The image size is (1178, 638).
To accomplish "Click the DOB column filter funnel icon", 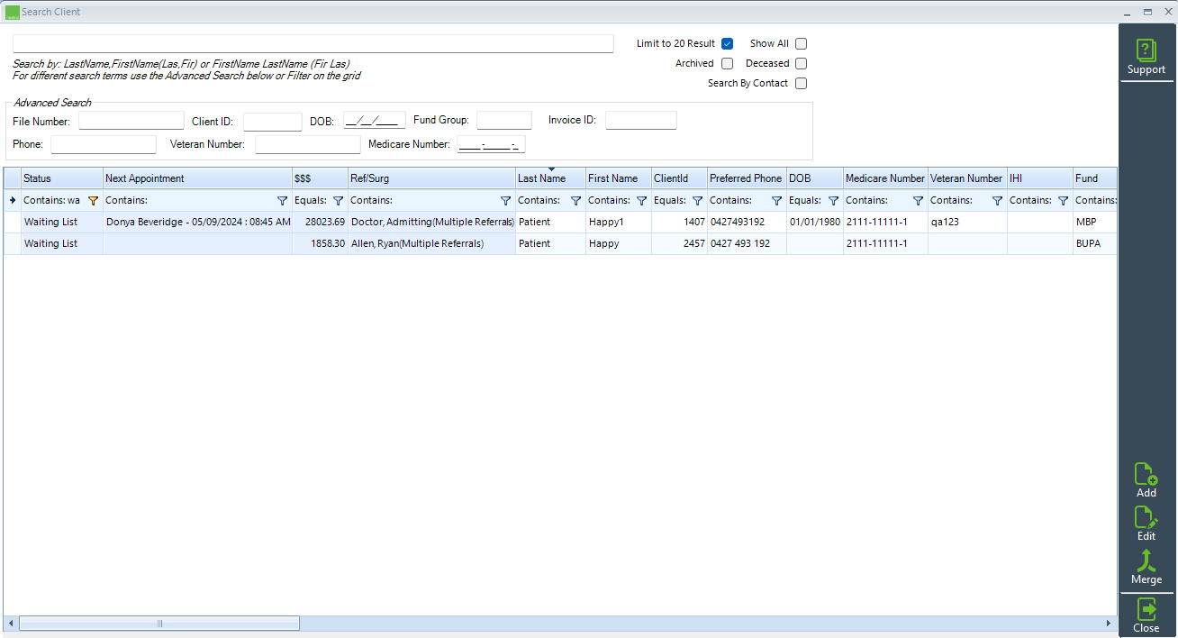I will pyautogui.click(x=833, y=201).
